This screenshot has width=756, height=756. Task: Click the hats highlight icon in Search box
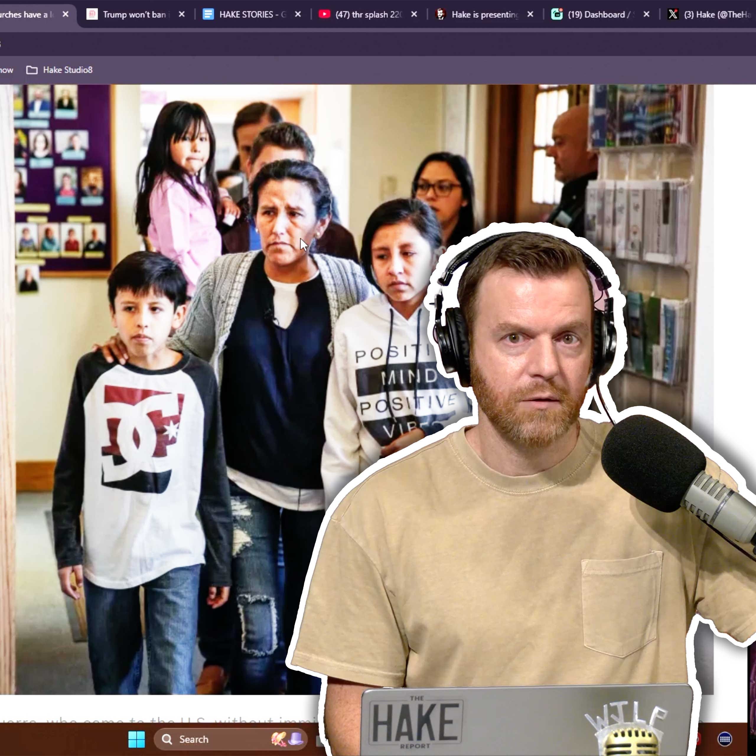[x=287, y=739]
